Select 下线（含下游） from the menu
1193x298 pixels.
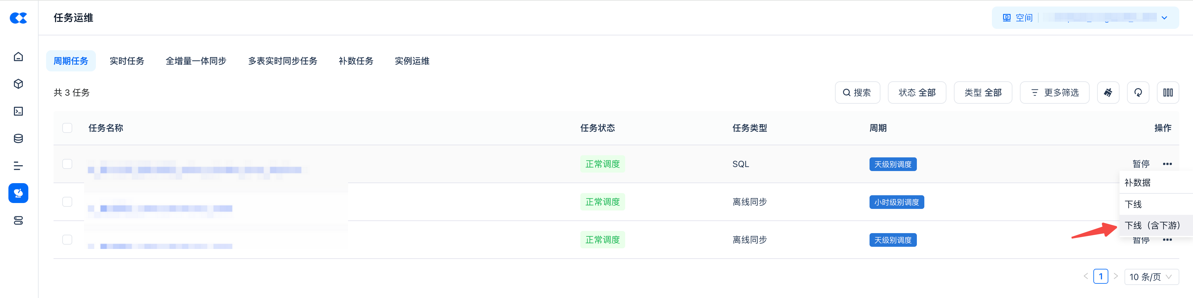[x=1152, y=225]
